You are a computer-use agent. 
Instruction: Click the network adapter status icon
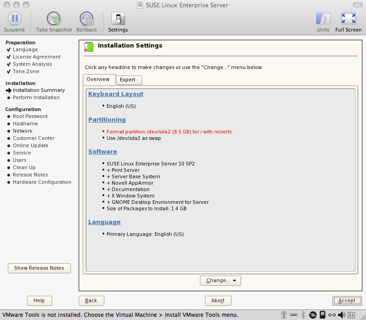pos(332,315)
